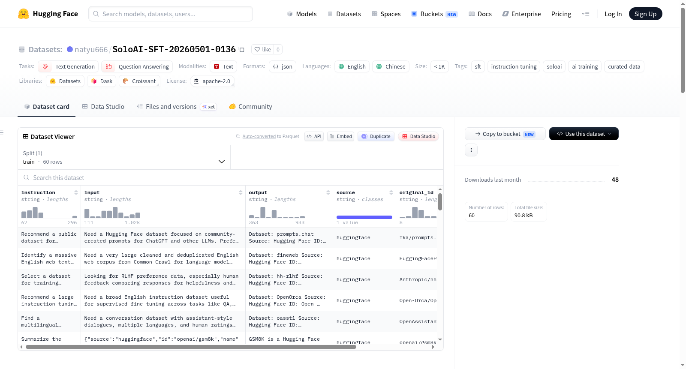
Task: Click the Croissant library tag
Action: click(139, 81)
